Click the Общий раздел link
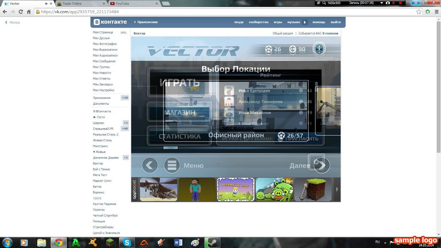The width and height of the screenshot is (441, 248). (x=283, y=33)
